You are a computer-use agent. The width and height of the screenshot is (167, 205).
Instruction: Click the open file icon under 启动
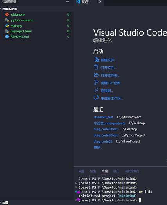[x=96, y=67]
